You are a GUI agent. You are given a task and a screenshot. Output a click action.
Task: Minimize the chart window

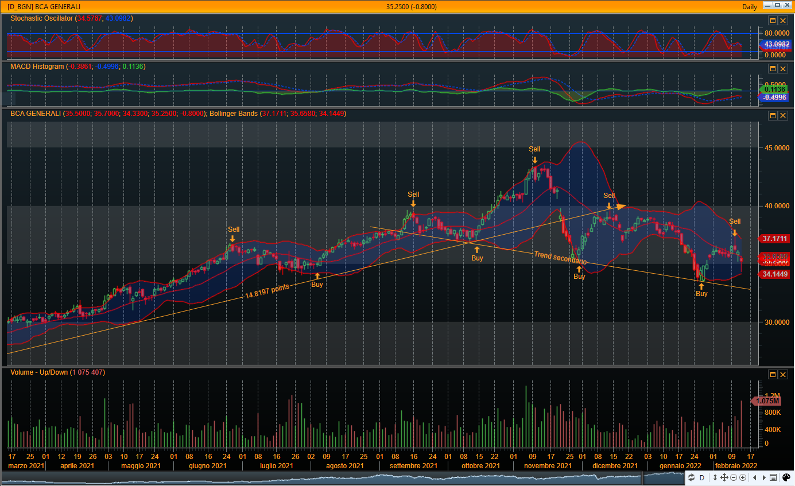768,5
